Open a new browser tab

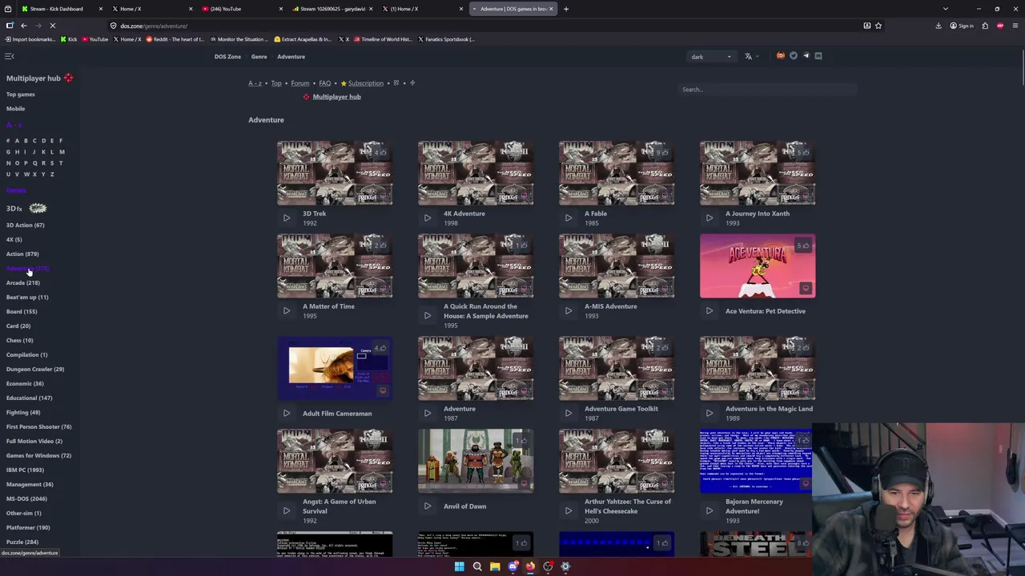566,9
